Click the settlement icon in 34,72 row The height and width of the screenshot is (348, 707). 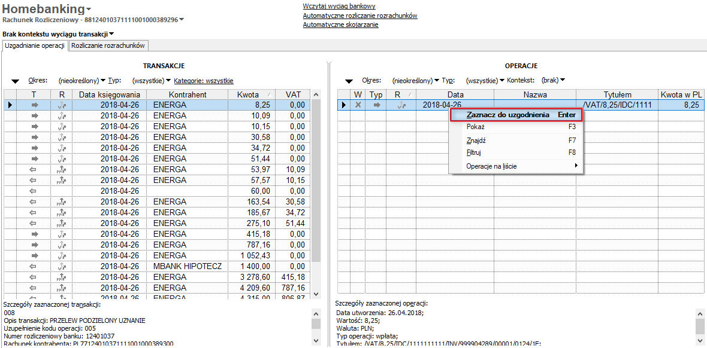(62, 148)
